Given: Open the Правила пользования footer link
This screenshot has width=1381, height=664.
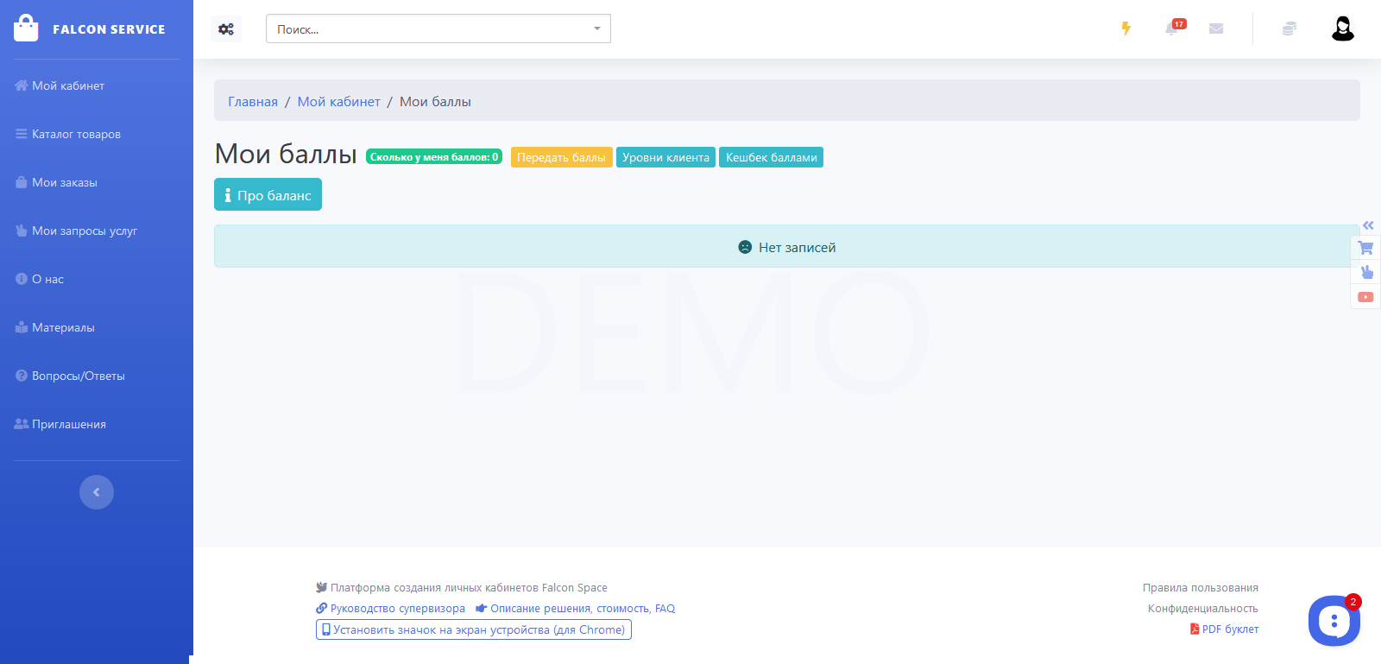Looking at the screenshot, I should [x=1201, y=588].
